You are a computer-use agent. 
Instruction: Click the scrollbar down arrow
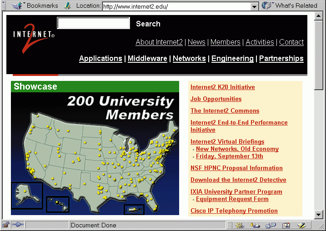pos(318,215)
